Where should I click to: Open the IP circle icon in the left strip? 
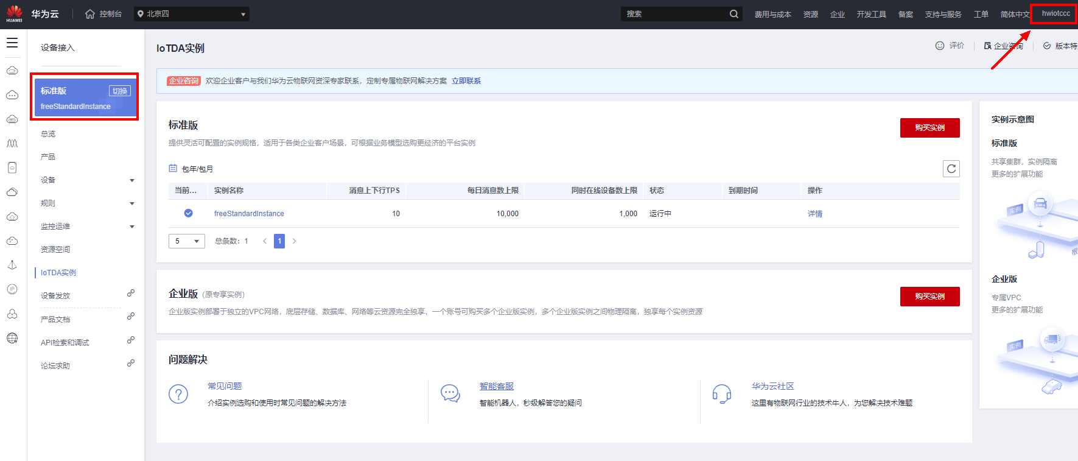point(12,289)
